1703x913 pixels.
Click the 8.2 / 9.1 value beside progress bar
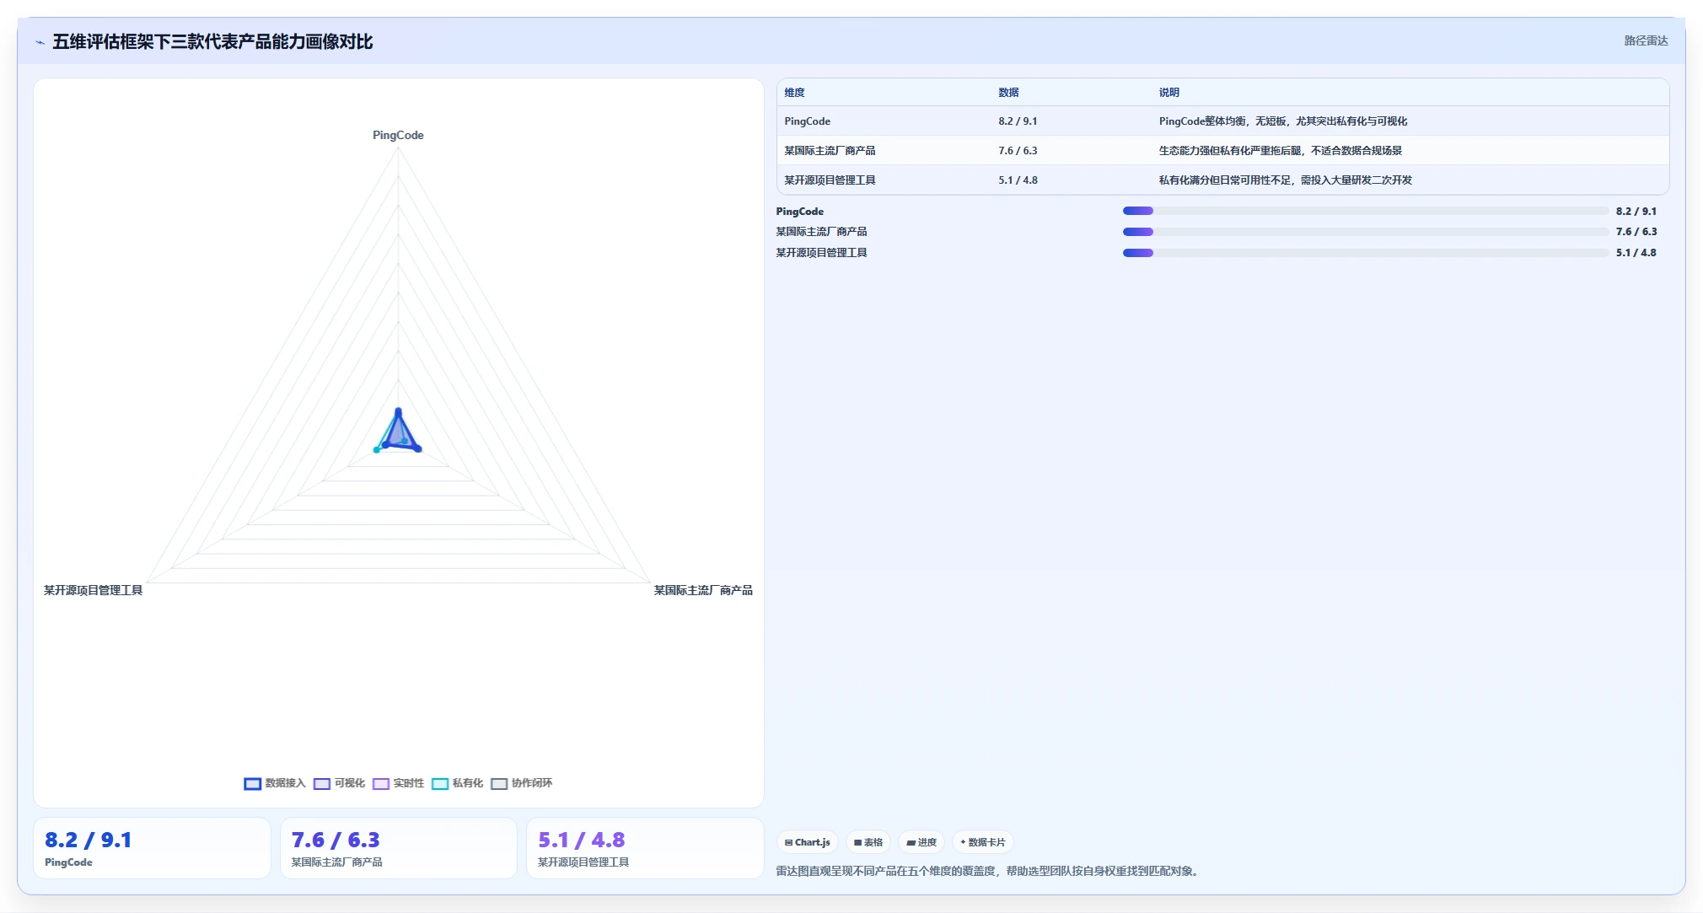[1636, 212]
